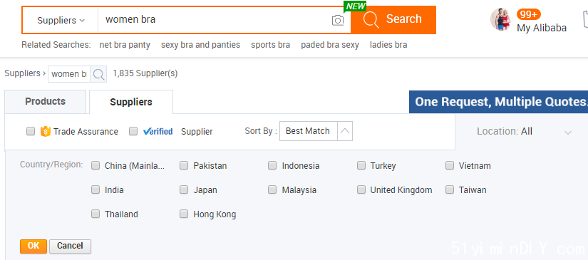This screenshot has width=588, height=260.
Task: Tick the Trade Assurance checkbox
Action: point(31,131)
